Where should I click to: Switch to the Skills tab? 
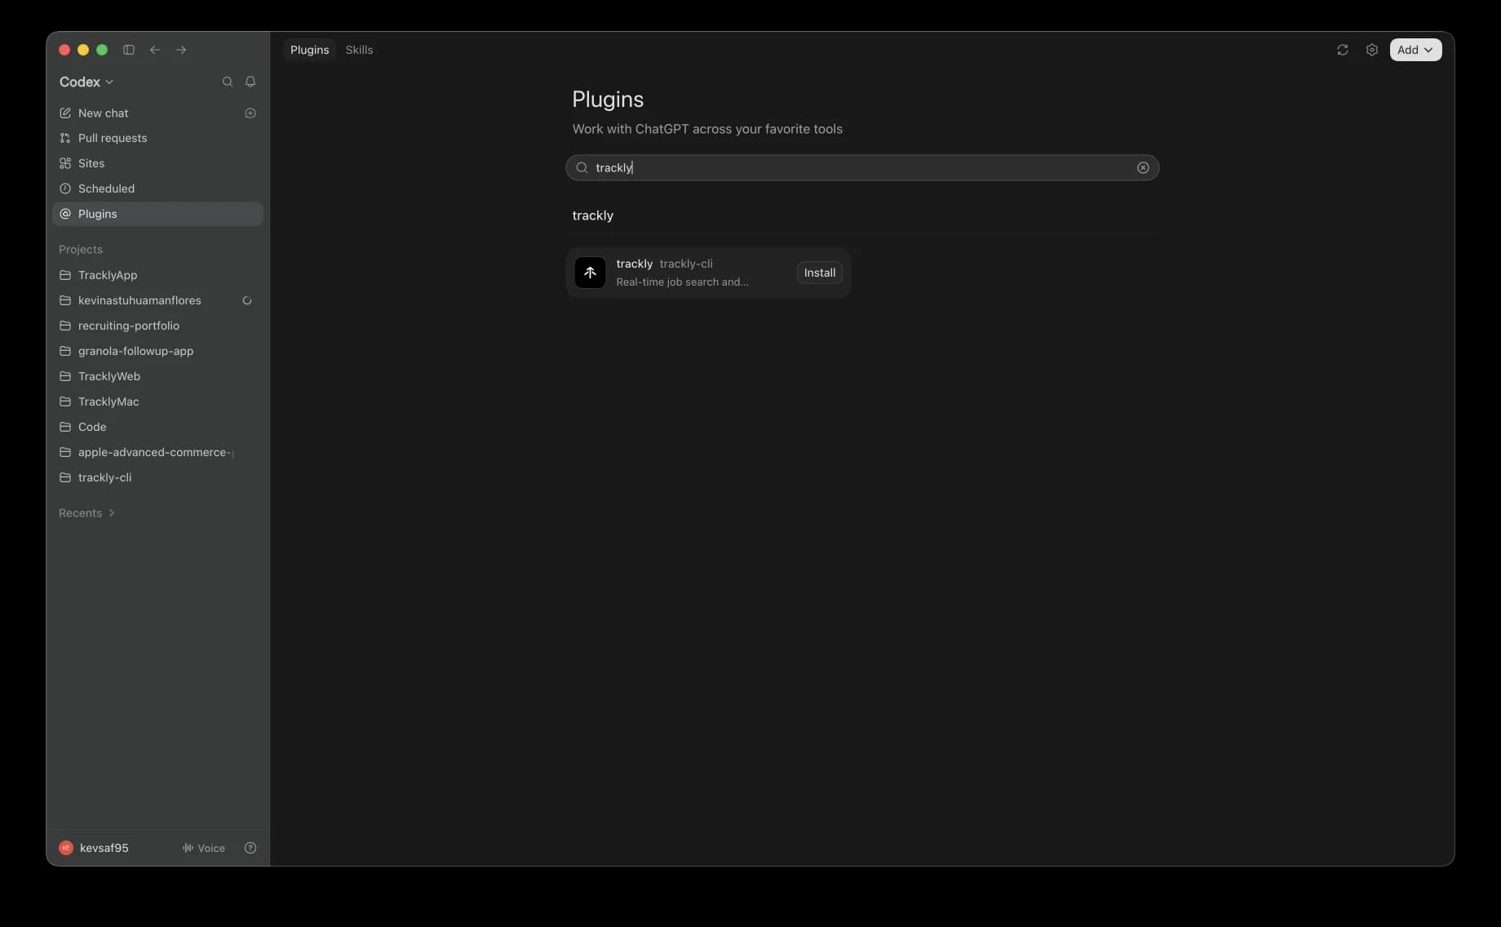coord(359,50)
